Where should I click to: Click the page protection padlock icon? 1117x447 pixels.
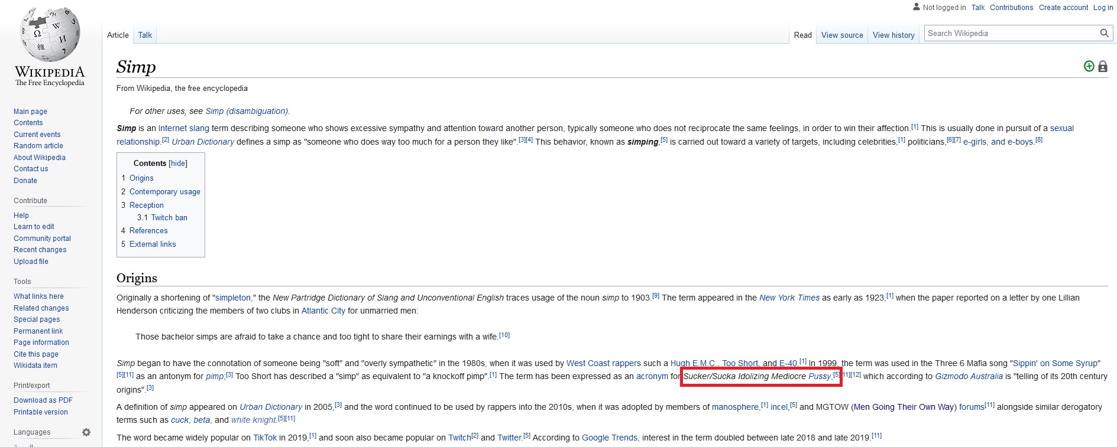click(x=1103, y=67)
